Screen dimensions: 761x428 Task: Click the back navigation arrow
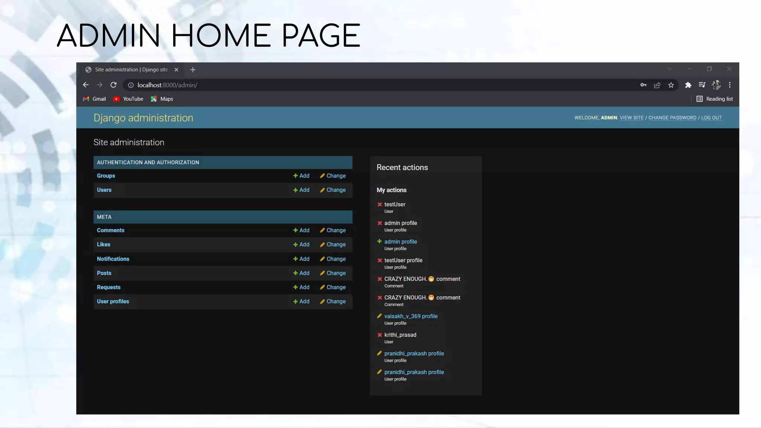click(x=86, y=85)
